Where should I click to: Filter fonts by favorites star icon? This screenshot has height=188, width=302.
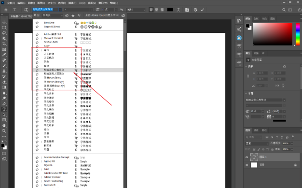[x=73, y=15]
